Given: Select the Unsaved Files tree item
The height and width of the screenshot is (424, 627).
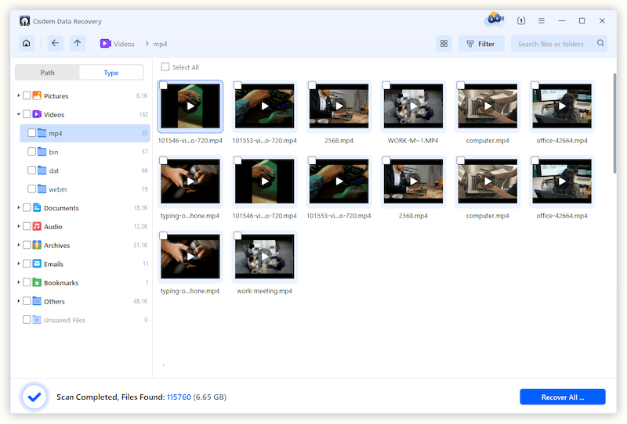Looking at the screenshot, I should tap(82, 320).
